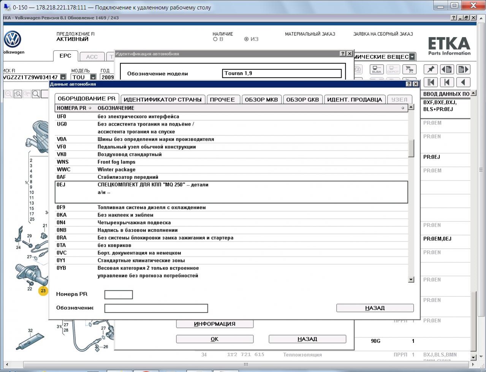Click PR list scrollbar down arrow
Image resolution: width=486 pixels, height=372 pixels.
pos(411,279)
